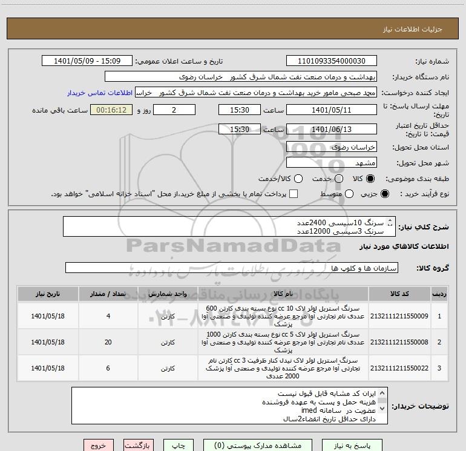Click the واحد شمارش column header

(168, 294)
